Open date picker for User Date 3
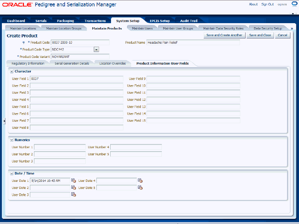Image resolution: width=299 pixels, height=224 pixels. (x=74, y=195)
